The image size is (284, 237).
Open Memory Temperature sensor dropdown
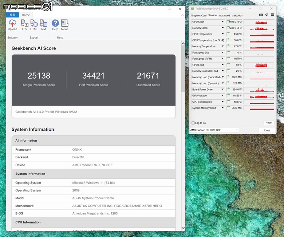coord(222,46)
